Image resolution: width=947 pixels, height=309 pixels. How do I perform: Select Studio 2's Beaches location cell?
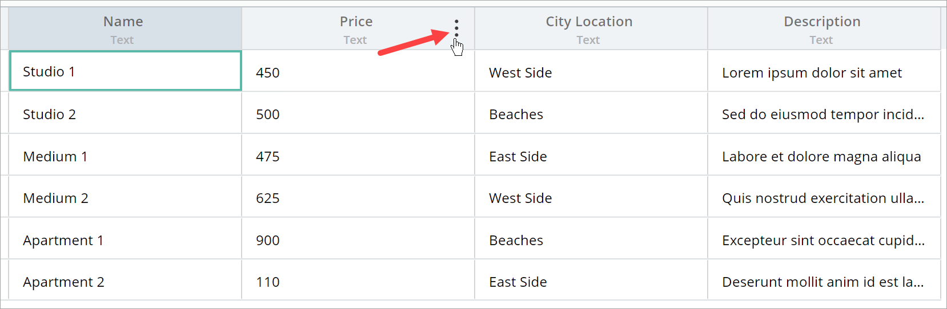point(591,114)
